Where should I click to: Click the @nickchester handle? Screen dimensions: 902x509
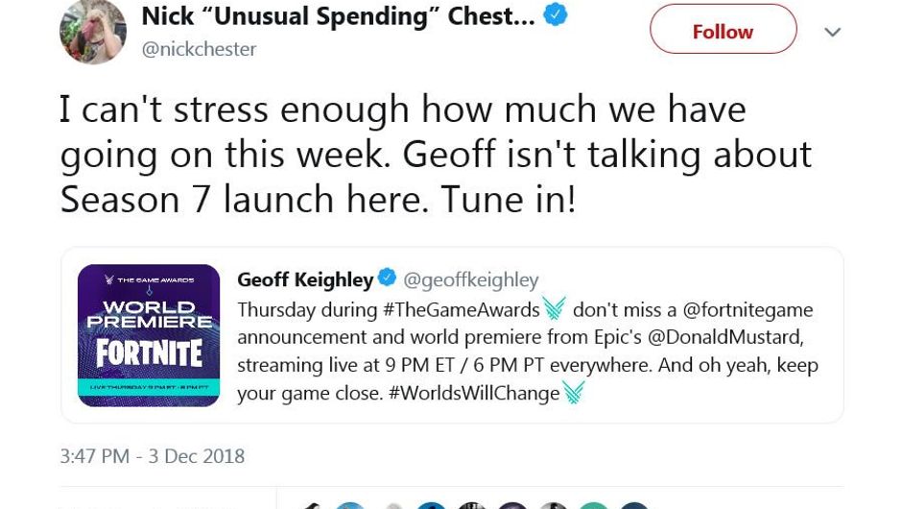(199, 49)
